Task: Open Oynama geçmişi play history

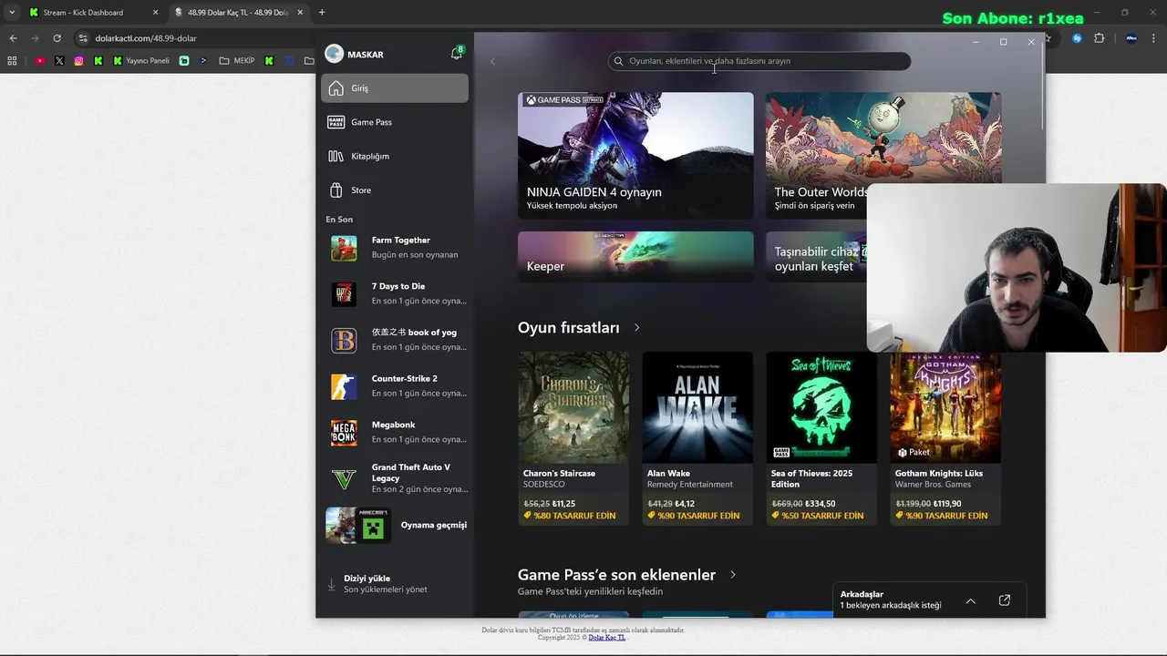Action: pyautogui.click(x=397, y=525)
